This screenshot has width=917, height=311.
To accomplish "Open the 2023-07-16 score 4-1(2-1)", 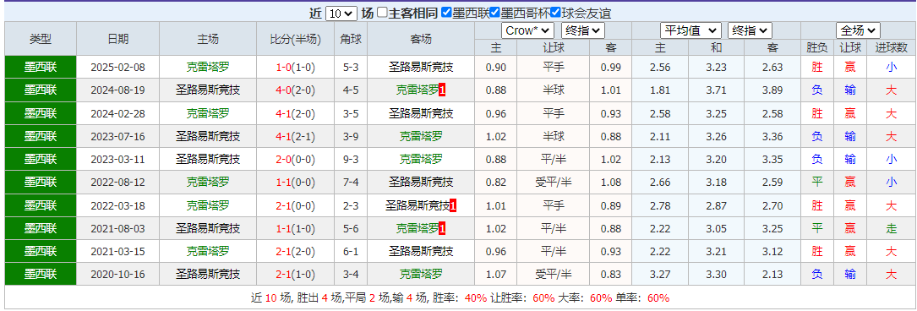I will tap(295, 136).
